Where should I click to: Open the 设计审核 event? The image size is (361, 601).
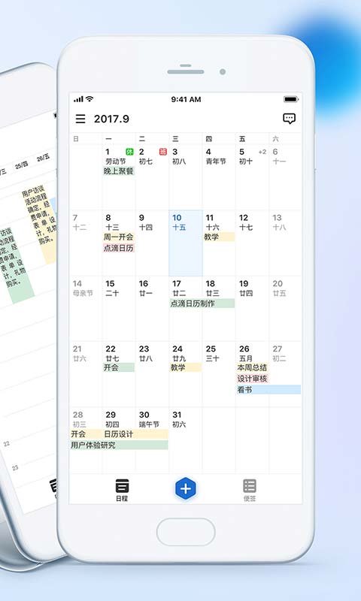(x=252, y=379)
